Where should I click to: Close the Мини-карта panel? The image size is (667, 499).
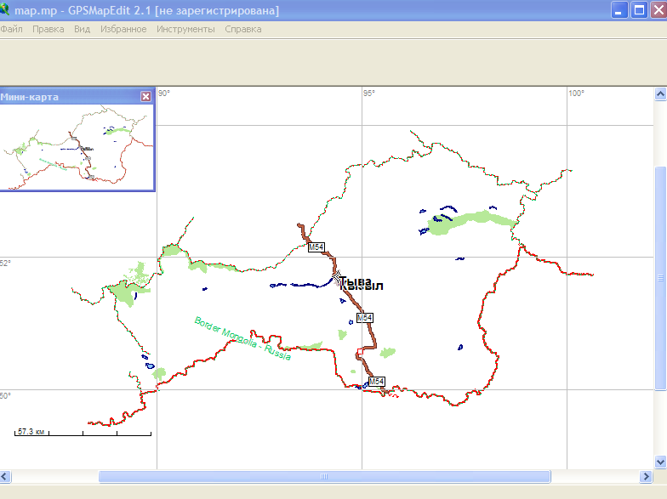coord(145,96)
